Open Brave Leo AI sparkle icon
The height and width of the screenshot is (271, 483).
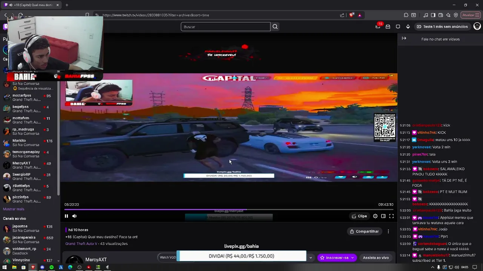[x=448, y=15]
